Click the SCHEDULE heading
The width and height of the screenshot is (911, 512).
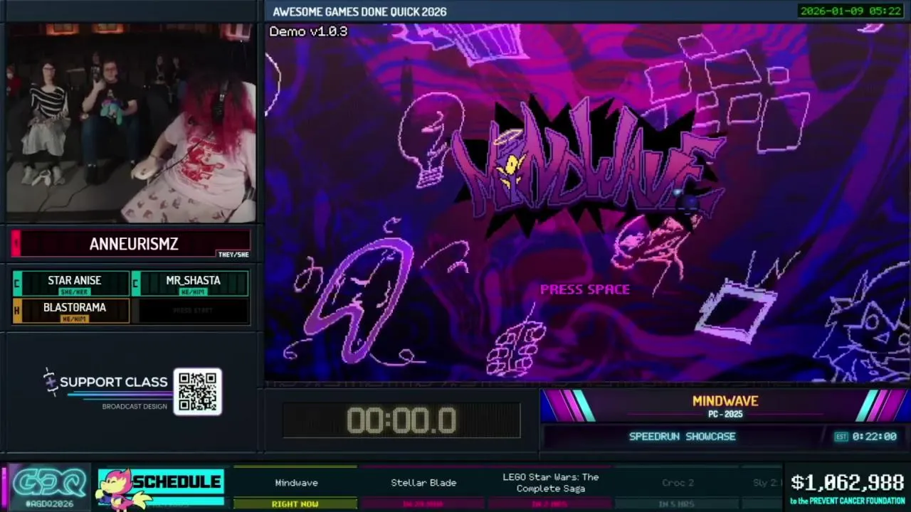point(177,482)
